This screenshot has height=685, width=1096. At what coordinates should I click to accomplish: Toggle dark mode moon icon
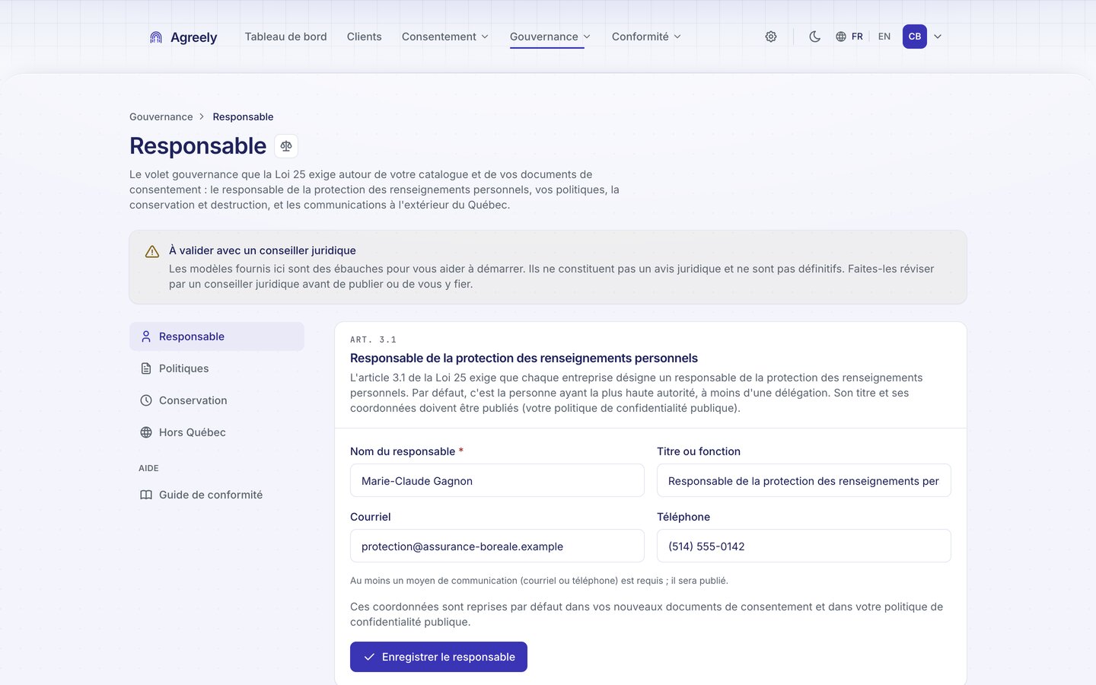pos(814,37)
